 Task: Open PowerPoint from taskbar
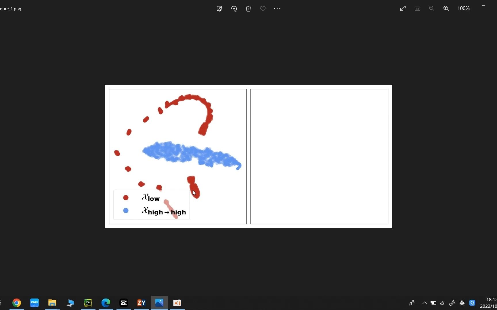[x=177, y=303]
